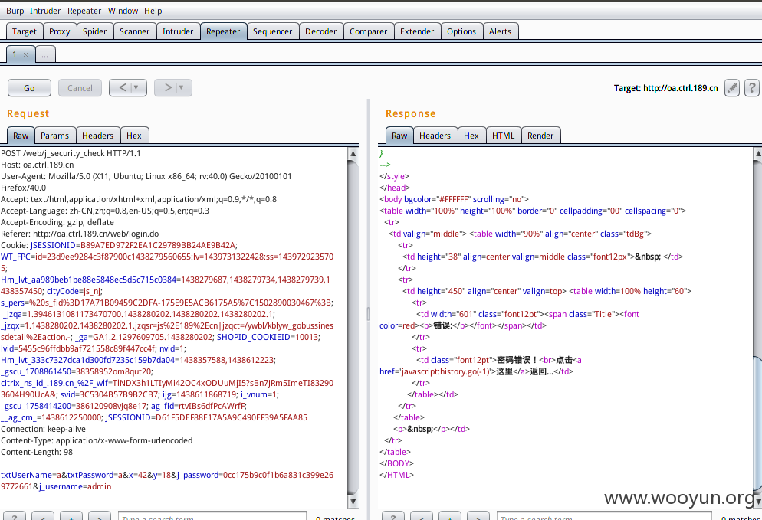Click the request pane scrollbar track

(x=353, y=328)
